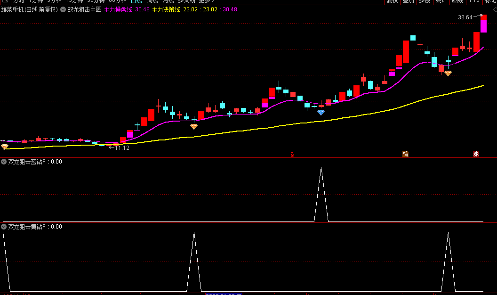Open the 双龙狙击黄钻F indicator dropdown arrow
Viewport: 497px width, 295px height.
4,227
